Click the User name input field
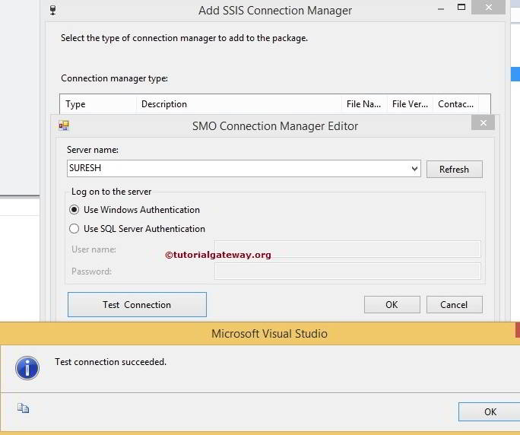This screenshot has height=435, width=520. (347, 249)
